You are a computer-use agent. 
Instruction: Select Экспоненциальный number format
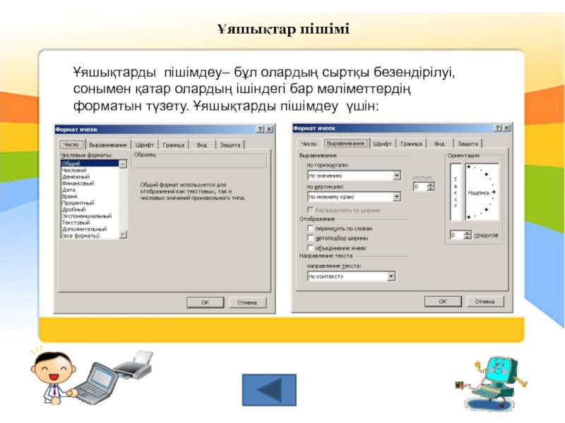(90, 216)
